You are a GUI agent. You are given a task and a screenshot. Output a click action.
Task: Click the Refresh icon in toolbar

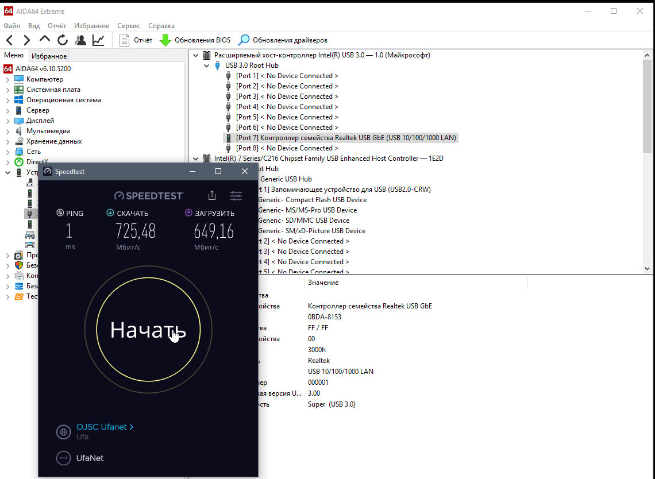coord(63,40)
